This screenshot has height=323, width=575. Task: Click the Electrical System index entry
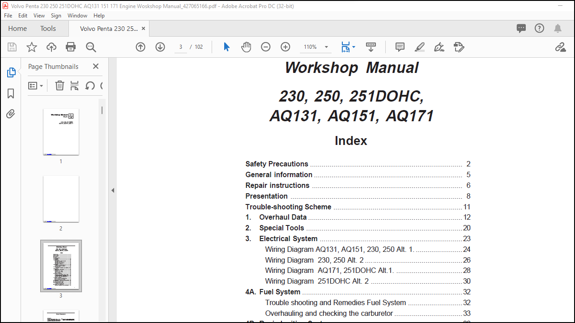pyautogui.click(x=358, y=238)
